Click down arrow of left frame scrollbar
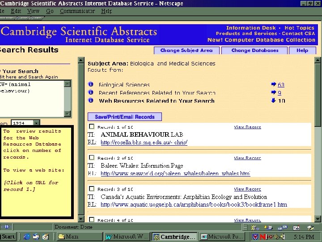 coord(81,219)
